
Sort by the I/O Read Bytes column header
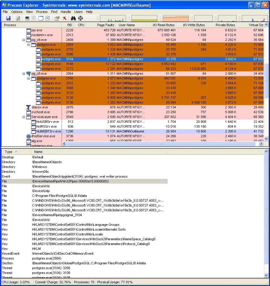click(161, 25)
